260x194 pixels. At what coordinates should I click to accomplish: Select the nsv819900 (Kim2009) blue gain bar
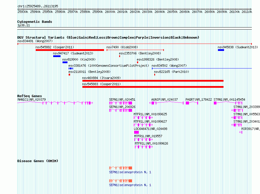(x=65, y=62)
